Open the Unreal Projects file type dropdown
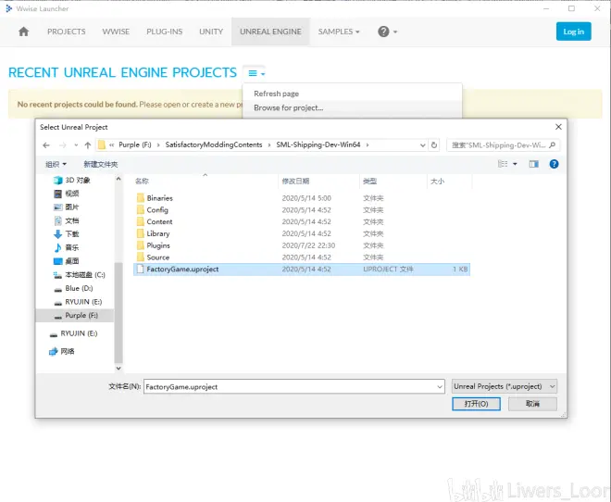Viewport: 611px width, 502px height. (x=505, y=386)
